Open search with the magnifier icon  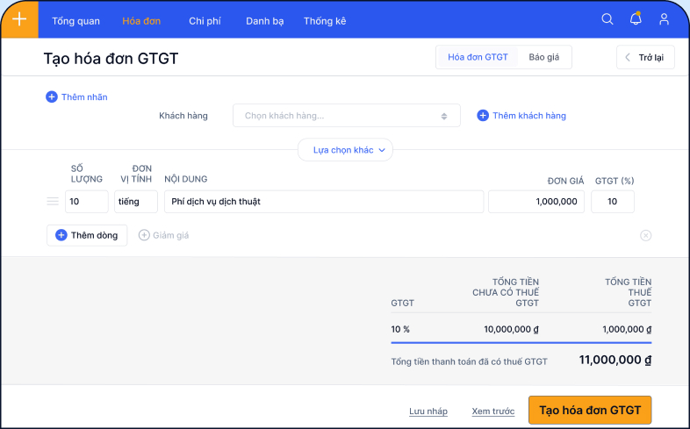click(607, 19)
